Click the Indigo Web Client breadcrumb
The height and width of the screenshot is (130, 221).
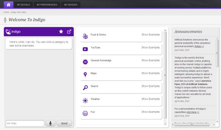click(18, 12)
